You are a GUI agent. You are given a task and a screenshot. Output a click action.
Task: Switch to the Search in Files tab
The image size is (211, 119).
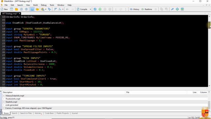point(26,113)
